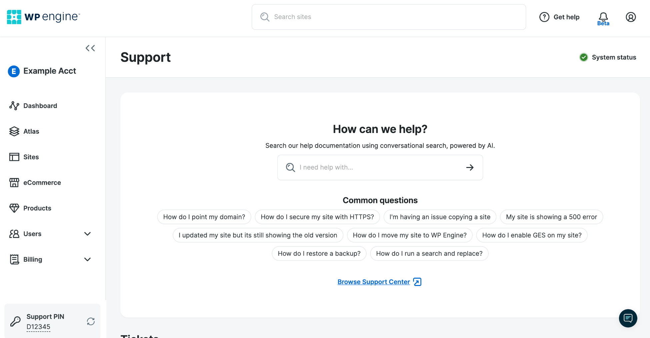The width and height of the screenshot is (650, 338).
Task: Click 'My site is showing a 500 error'
Action: [551, 217]
